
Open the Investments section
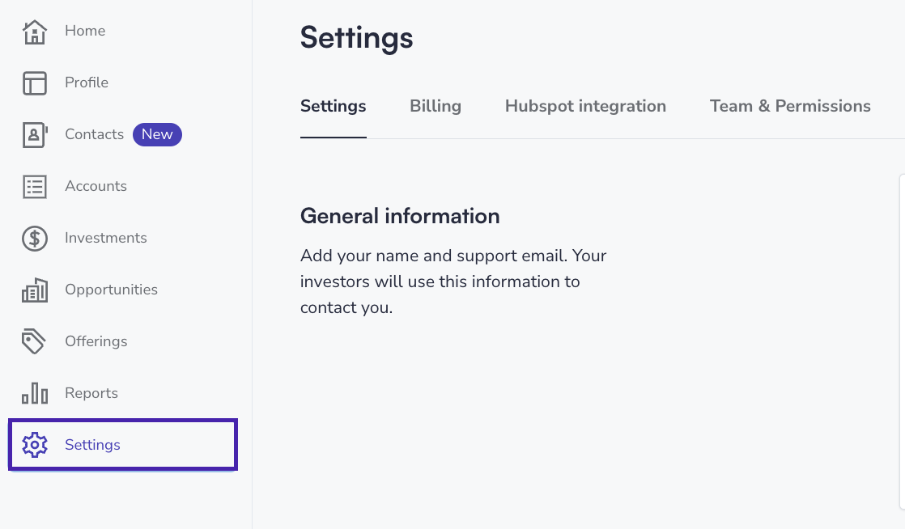tap(105, 238)
